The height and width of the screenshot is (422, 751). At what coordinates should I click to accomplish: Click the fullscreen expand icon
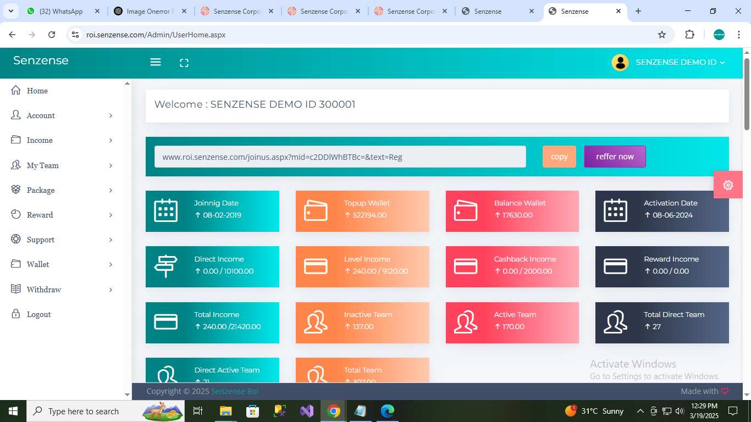click(184, 63)
